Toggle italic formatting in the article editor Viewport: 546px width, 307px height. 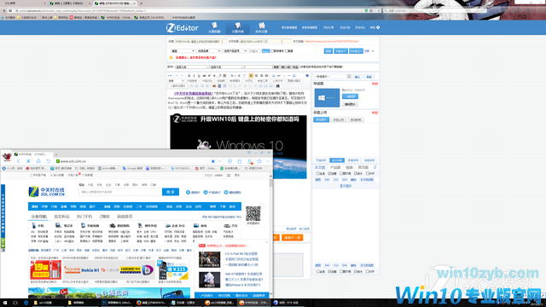click(194, 76)
